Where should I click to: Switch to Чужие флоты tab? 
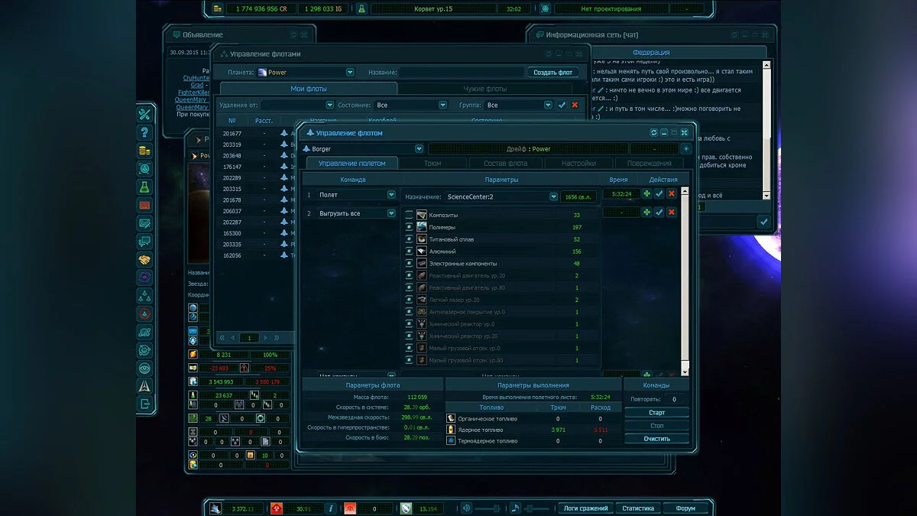click(485, 89)
